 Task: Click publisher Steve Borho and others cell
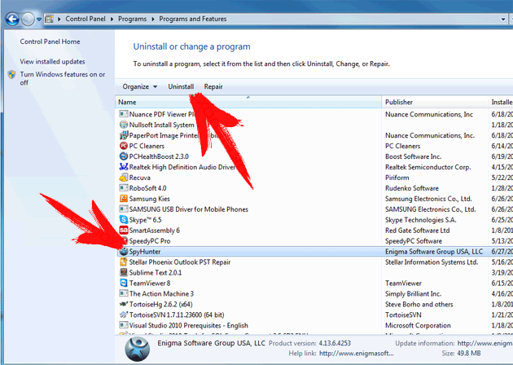(x=419, y=305)
